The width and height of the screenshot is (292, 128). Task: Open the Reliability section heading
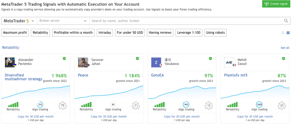(x=11, y=48)
